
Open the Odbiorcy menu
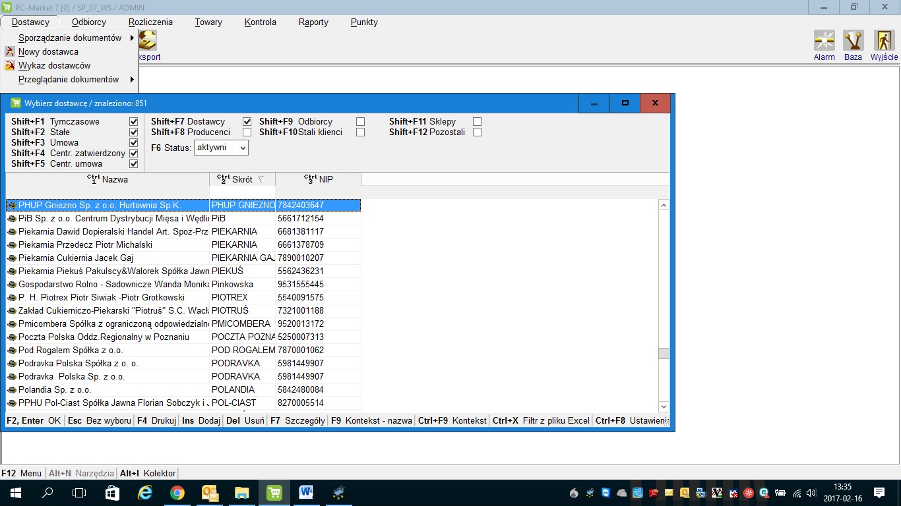point(89,22)
